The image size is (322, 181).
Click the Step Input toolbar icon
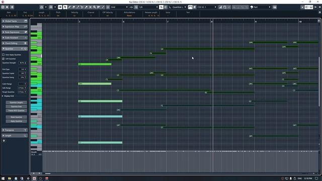(x=220, y=7)
